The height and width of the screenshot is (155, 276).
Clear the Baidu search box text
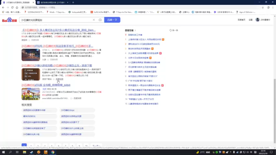[94, 20]
